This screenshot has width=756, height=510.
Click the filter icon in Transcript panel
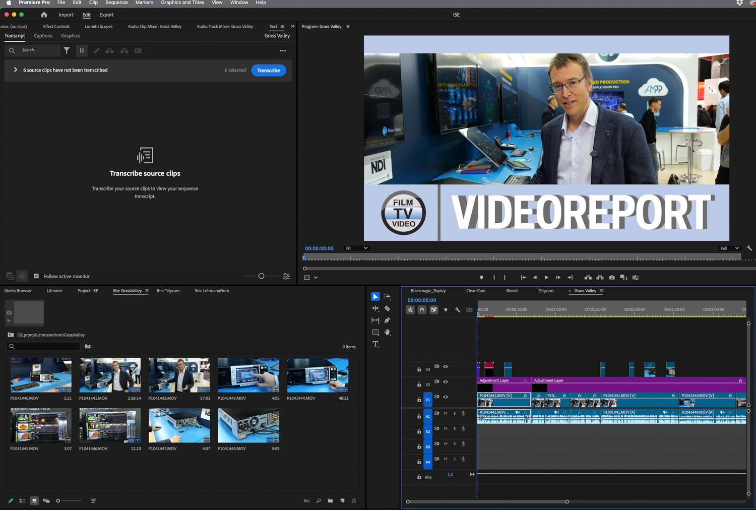[67, 50]
